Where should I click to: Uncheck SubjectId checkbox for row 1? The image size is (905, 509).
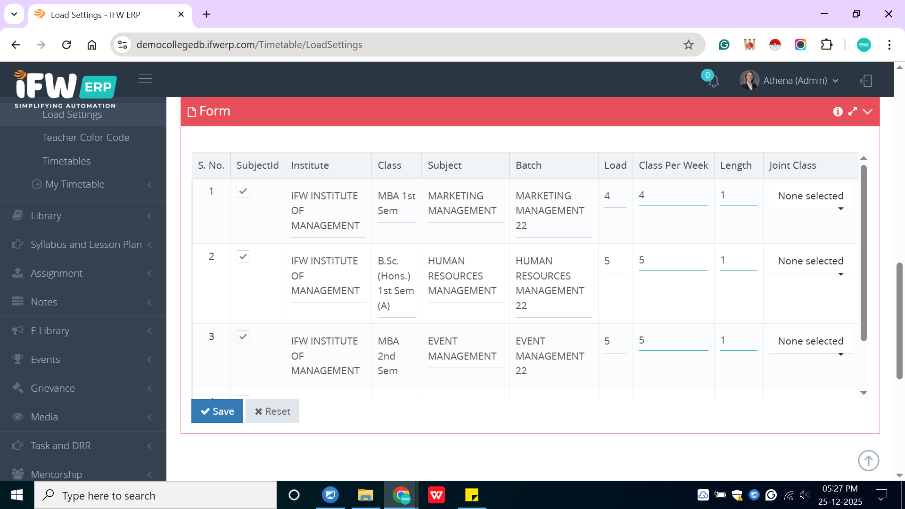click(243, 191)
